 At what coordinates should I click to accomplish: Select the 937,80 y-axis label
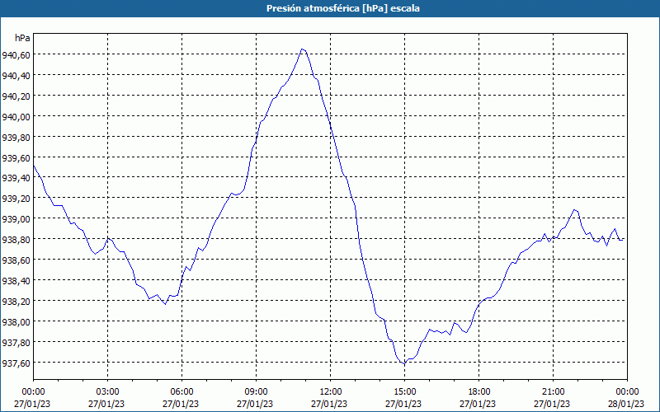16,342
